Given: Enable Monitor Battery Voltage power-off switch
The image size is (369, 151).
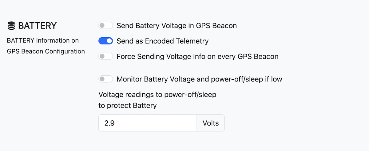Looking at the screenshot, I should [x=106, y=79].
